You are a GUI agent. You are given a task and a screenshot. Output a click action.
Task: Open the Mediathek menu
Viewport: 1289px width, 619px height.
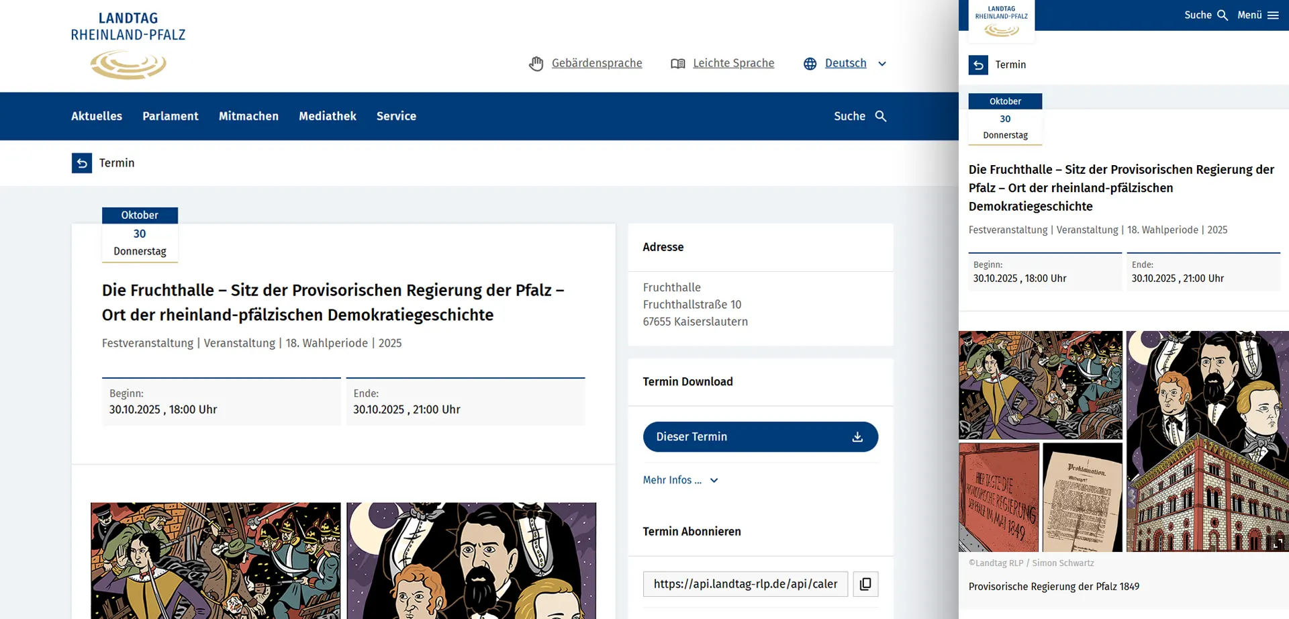328,116
